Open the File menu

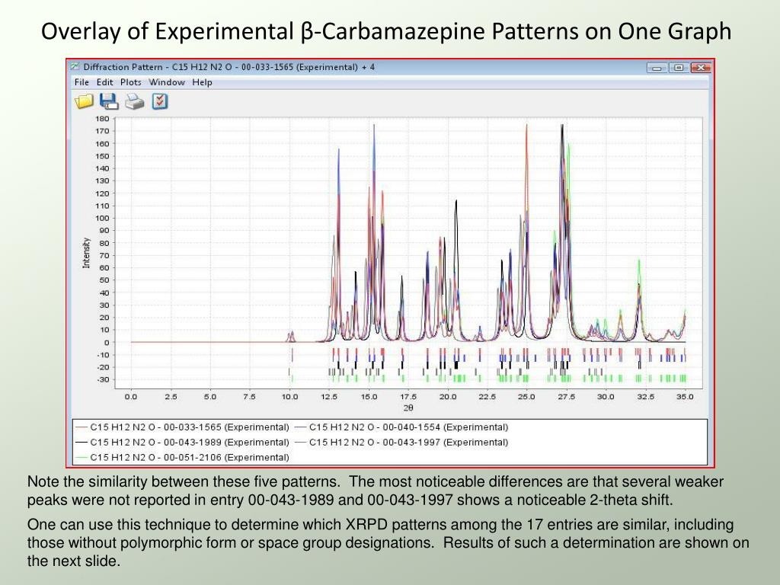(82, 82)
